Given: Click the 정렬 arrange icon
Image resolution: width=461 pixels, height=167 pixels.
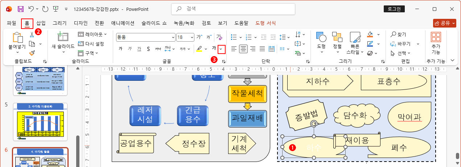Looking at the screenshot, I should pos(337,37).
